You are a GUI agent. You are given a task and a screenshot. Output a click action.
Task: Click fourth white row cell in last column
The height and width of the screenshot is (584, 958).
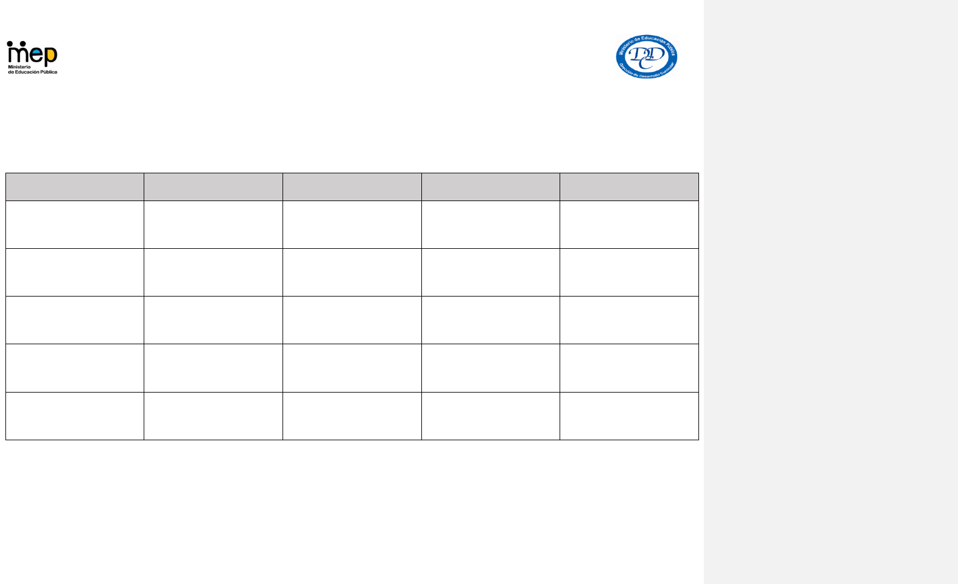click(x=629, y=368)
